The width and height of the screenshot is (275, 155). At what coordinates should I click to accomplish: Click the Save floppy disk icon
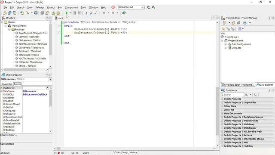pos(36,13)
